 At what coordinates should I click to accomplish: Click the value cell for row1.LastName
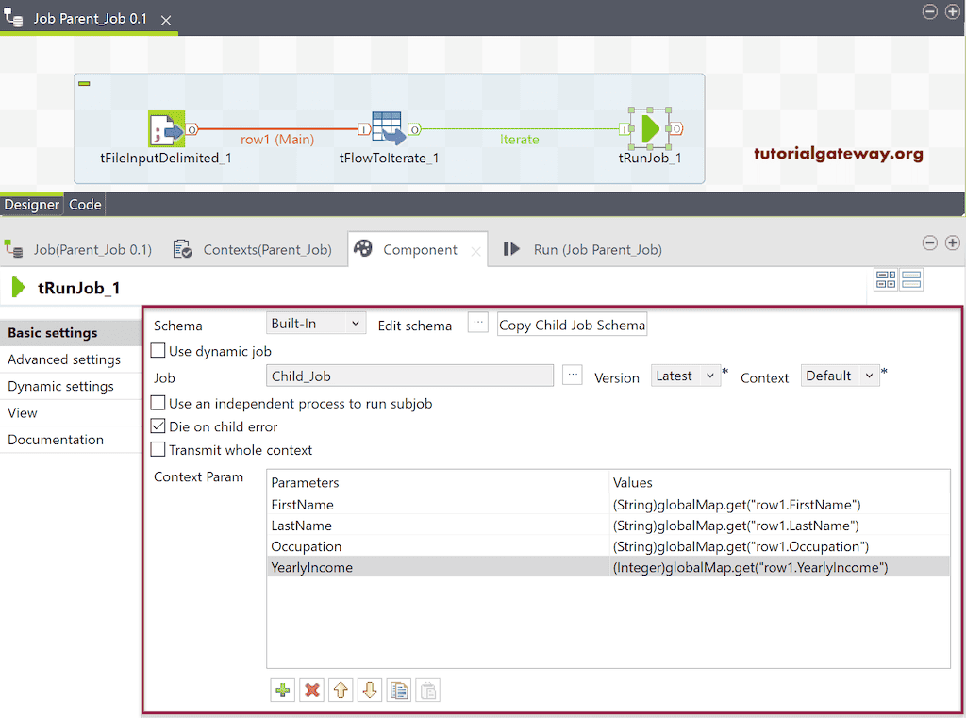780,526
